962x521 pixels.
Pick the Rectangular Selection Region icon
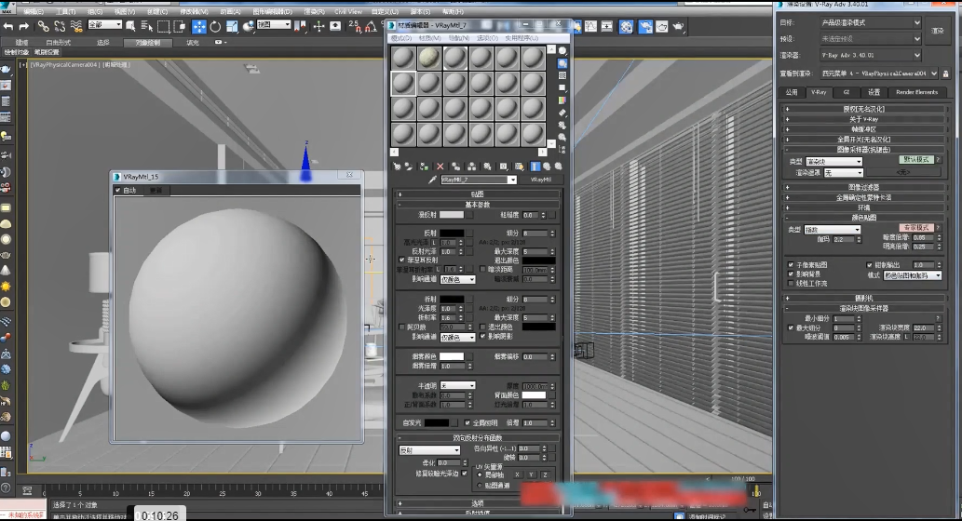click(x=163, y=26)
